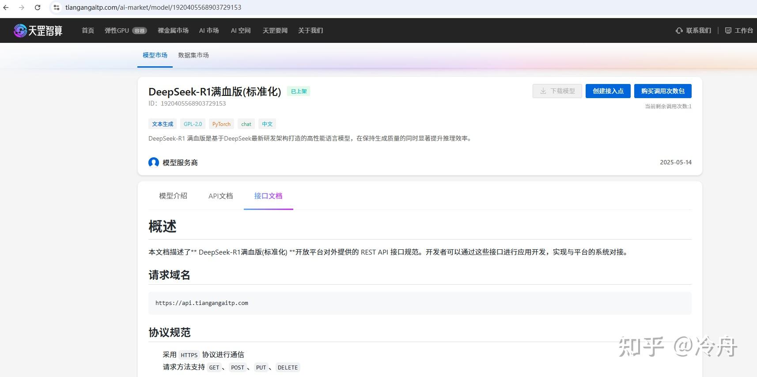
Task: Open AI 空间 navigation item
Action: point(241,30)
